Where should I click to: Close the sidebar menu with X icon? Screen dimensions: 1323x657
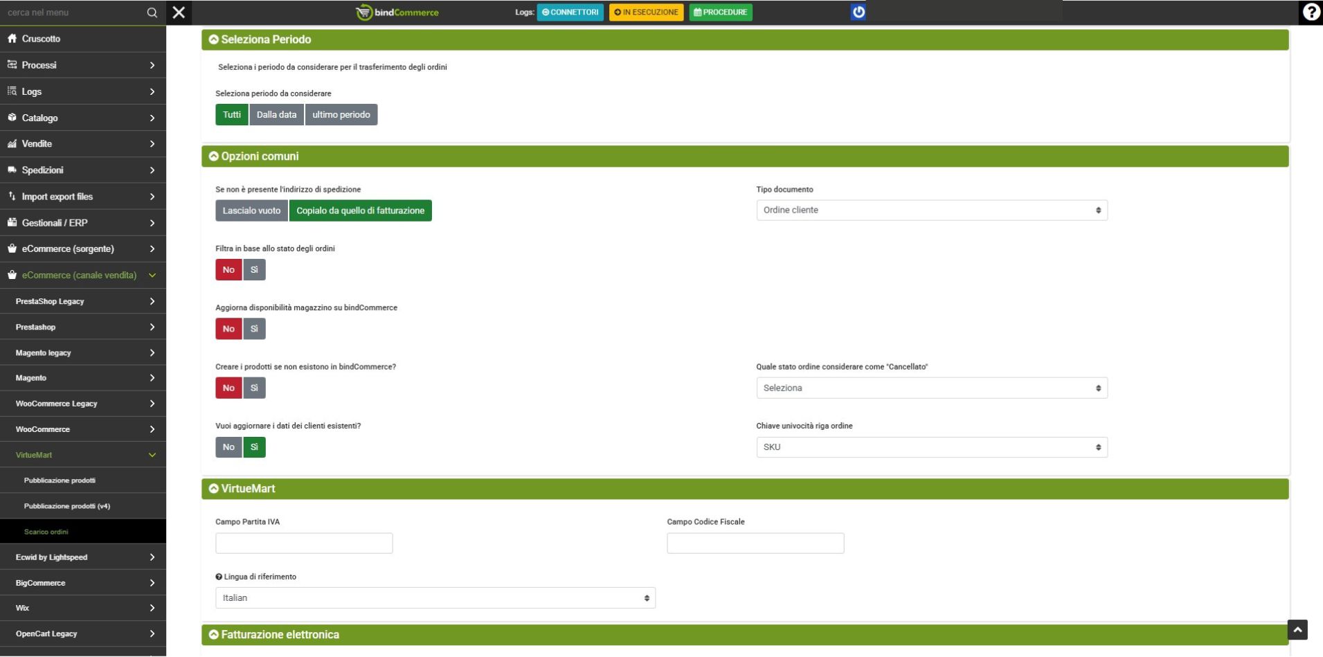point(179,12)
